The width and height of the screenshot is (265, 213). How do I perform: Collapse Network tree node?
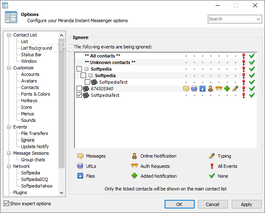pos(9,166)
